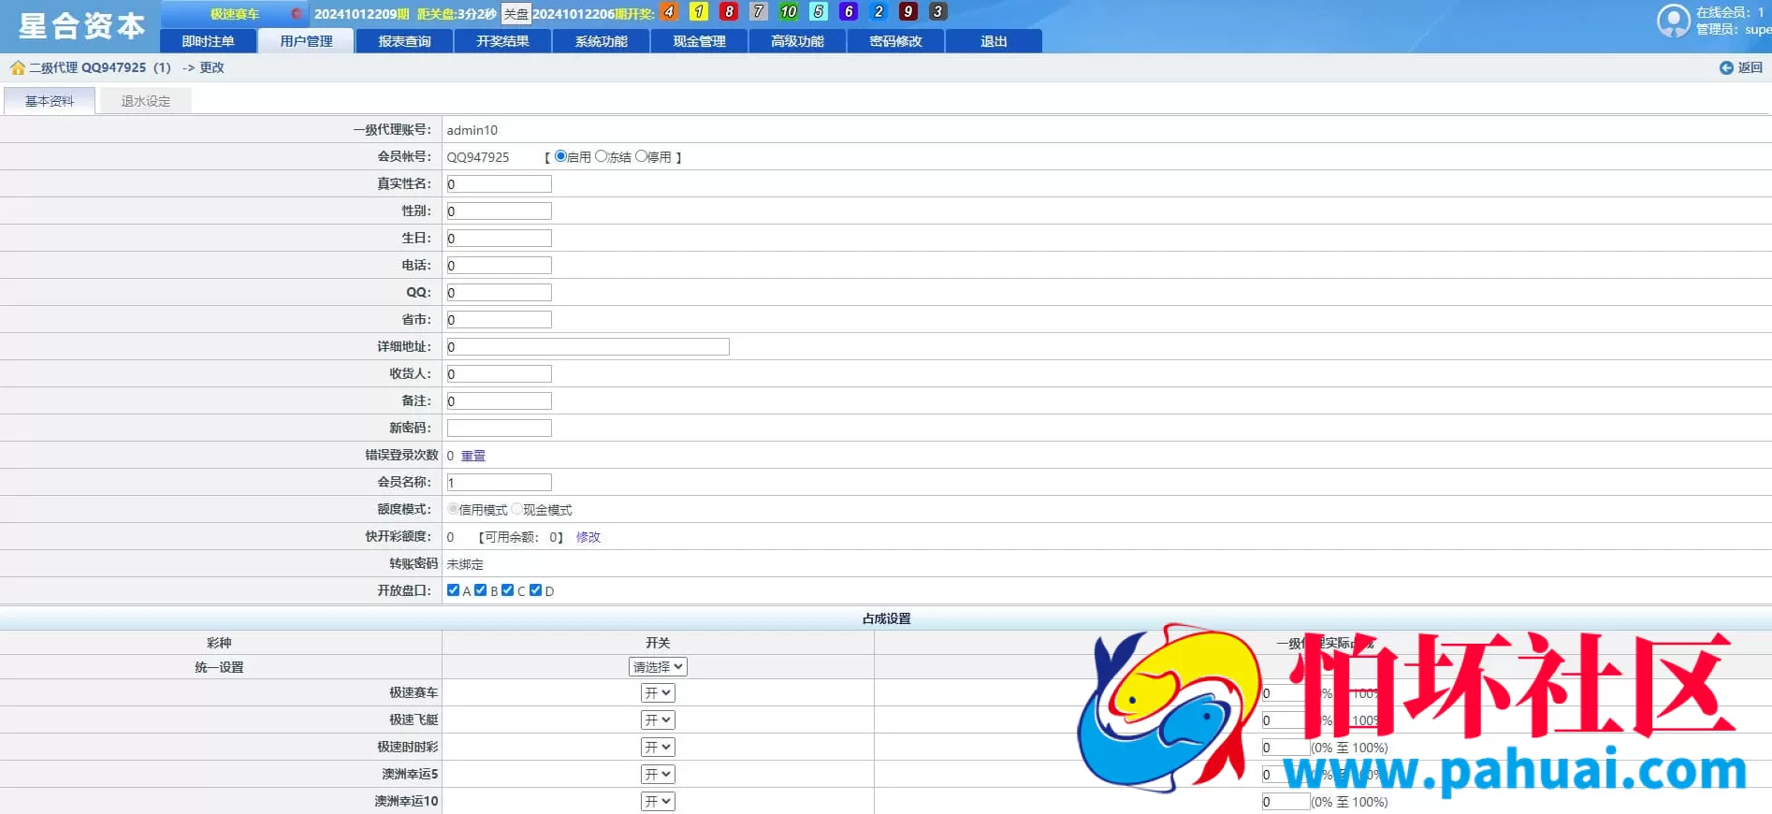Click the online member avatar icon

click(x=1673, y=21)
